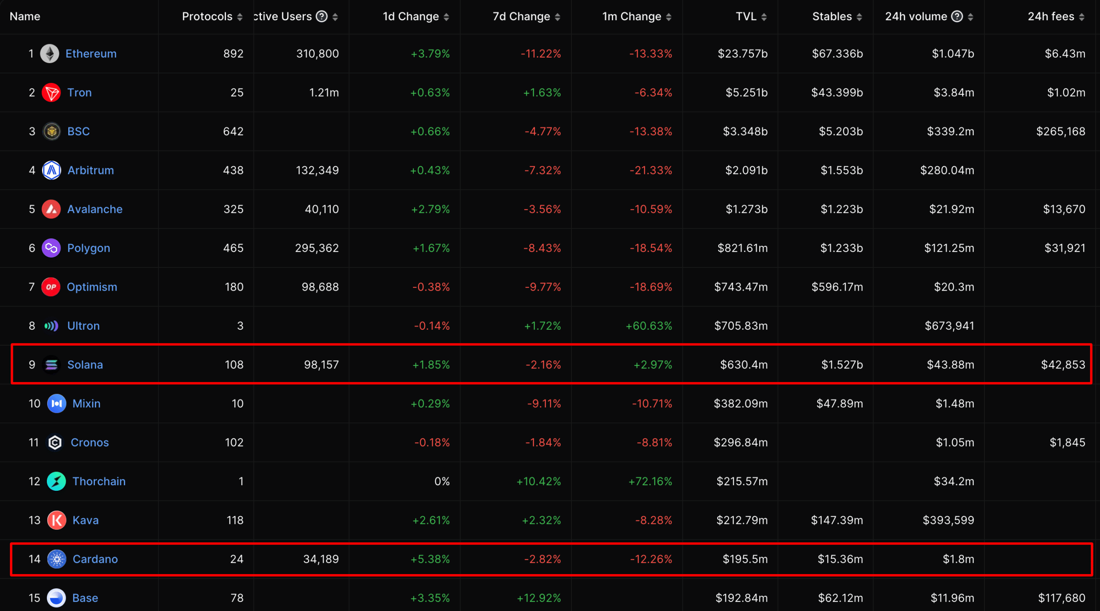Open the Optimism chain link
This screenshot has width=1100, height=611.
[92, 287]
